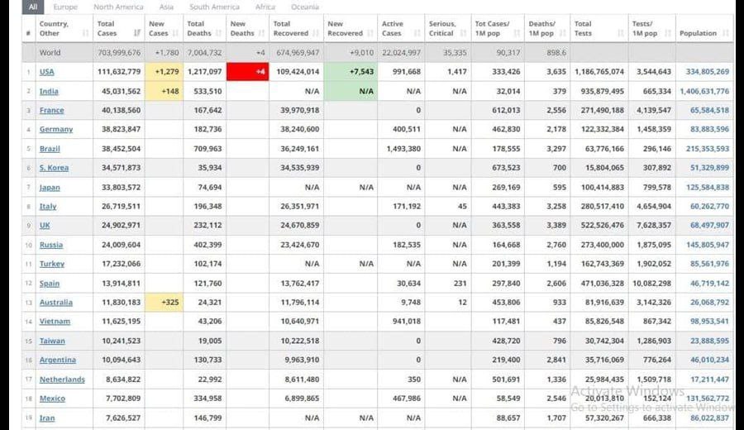The image size is (744, 430).
Task: Click sort arrows on Total Tests header
Action: [621, 33]
